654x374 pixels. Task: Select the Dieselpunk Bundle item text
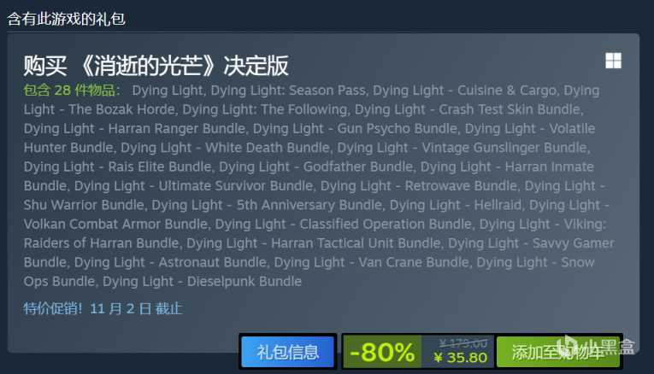tap(245, 282)
